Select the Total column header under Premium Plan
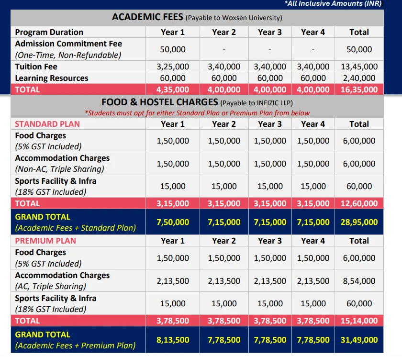The image size is (402, 357). click(359, 241)
